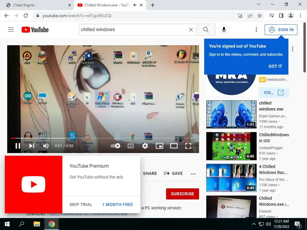Open the Chrome profile avatar

291,16
